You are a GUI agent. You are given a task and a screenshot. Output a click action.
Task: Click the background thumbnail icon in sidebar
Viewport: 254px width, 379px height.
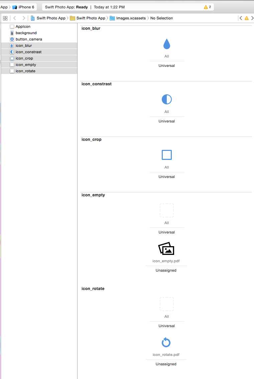[x=12, y=33]
